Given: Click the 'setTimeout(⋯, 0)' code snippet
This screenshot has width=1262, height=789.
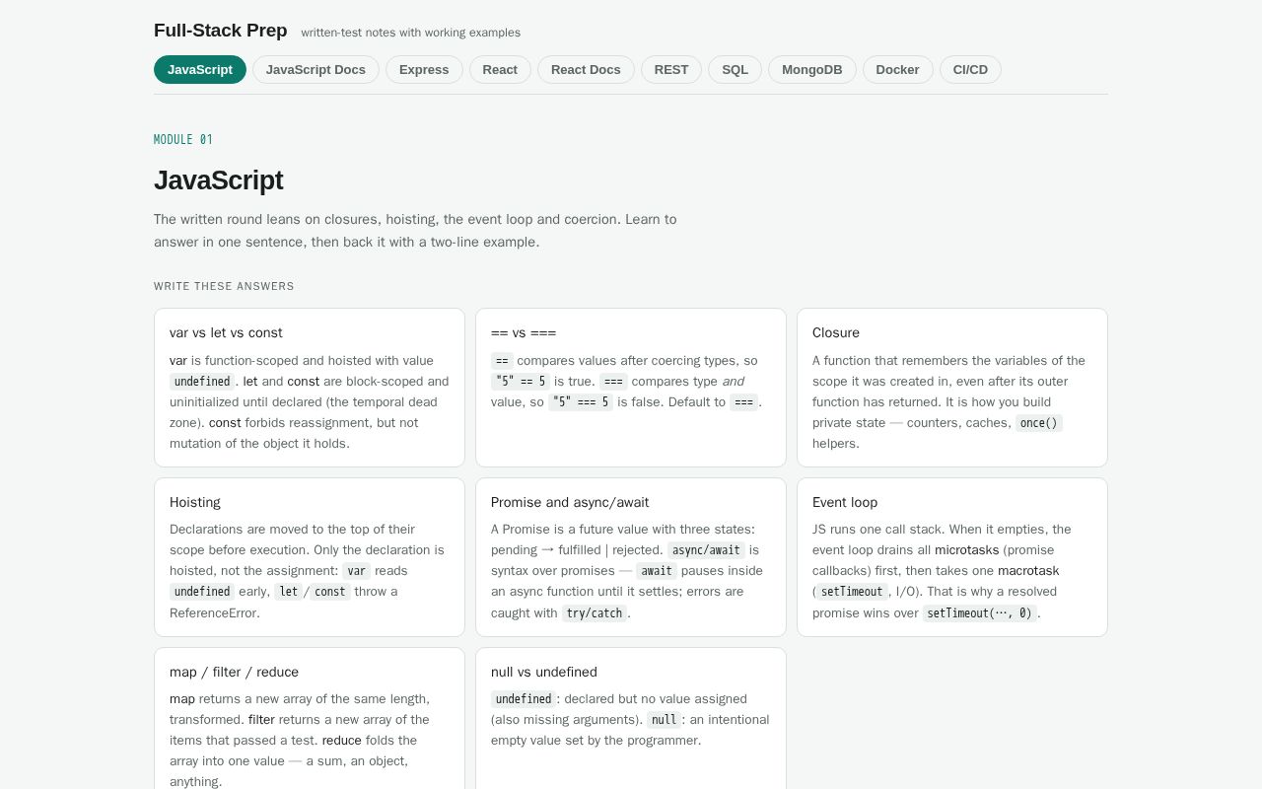Looking at the screenshot, I should click(979, 613).
